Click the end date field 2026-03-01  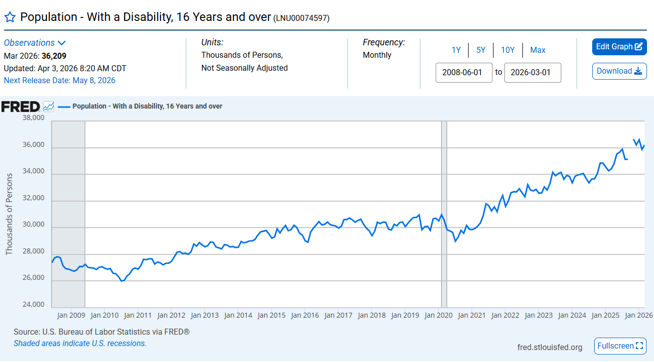(533, 73)
